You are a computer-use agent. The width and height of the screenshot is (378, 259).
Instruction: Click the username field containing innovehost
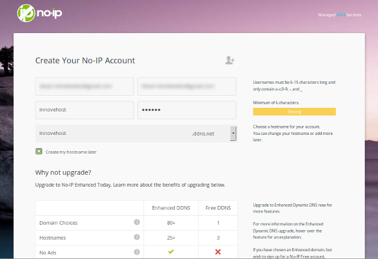click(84, 110)
